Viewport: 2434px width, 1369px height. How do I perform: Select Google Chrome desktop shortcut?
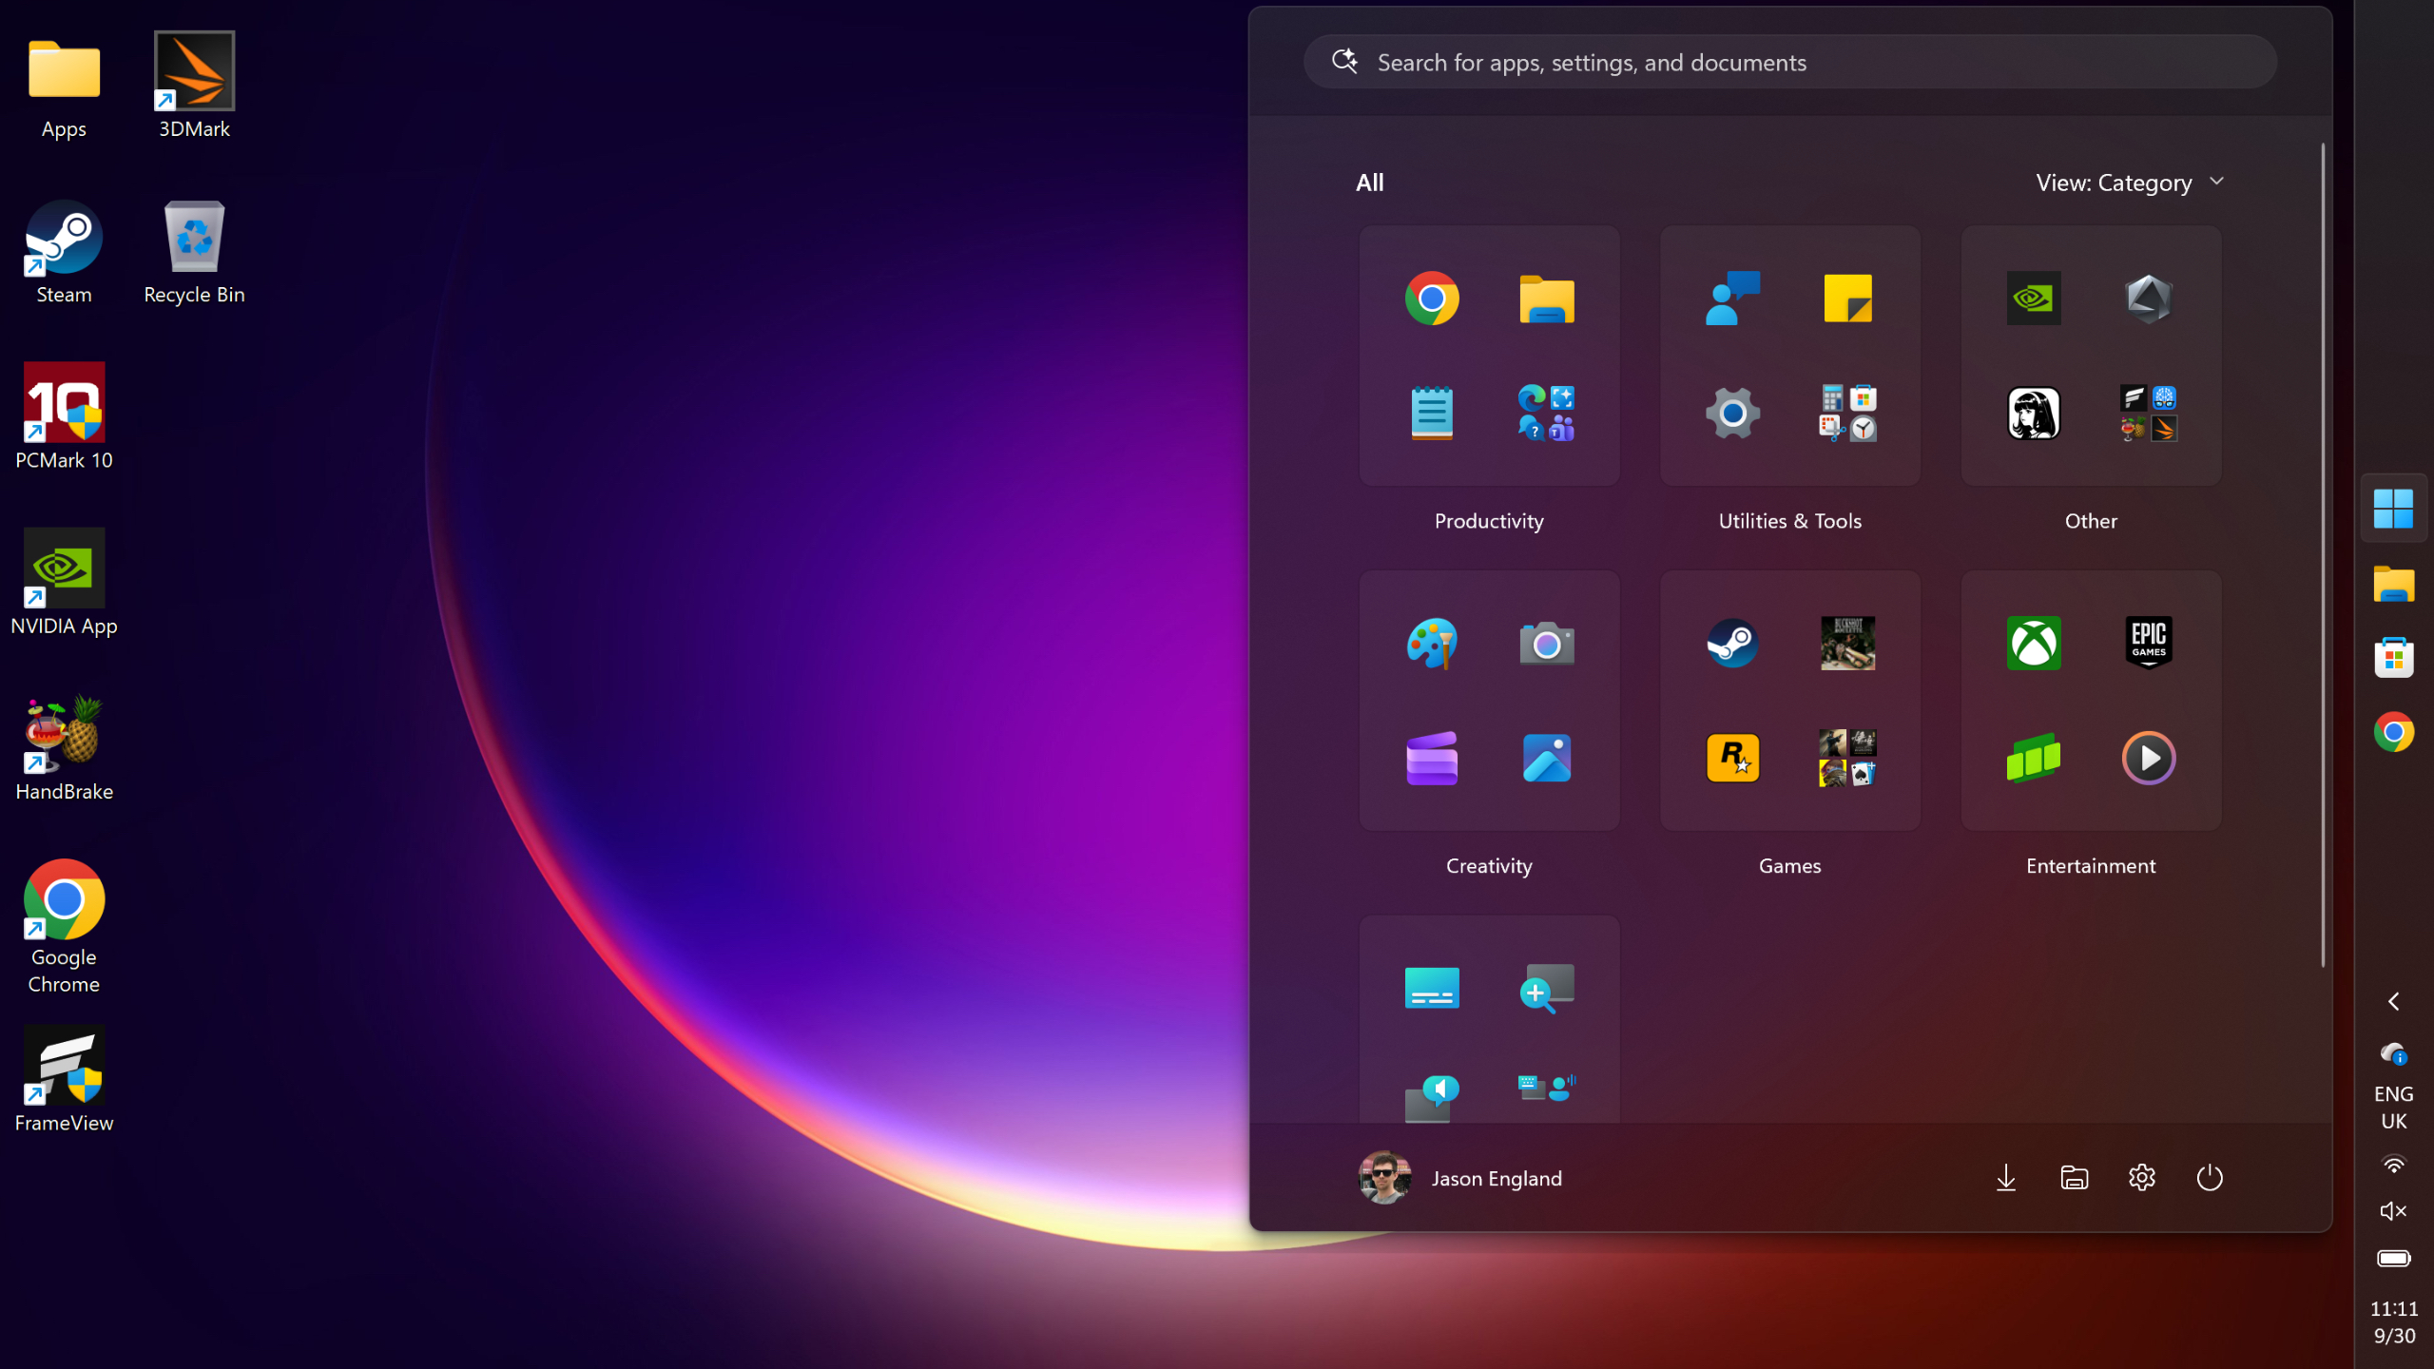pos(64,927)
